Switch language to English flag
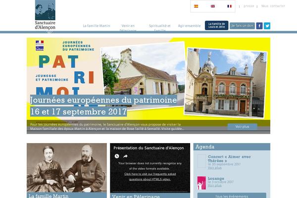Viewport: 297px width, 198px height. (213, 6)
